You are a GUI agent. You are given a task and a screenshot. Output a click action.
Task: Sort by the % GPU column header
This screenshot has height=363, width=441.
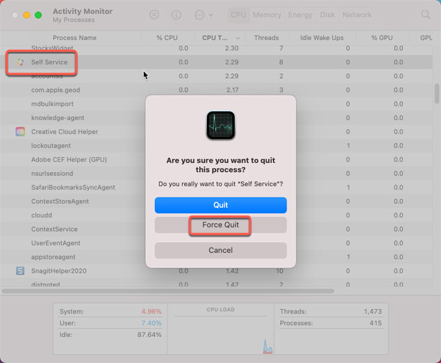382,38
